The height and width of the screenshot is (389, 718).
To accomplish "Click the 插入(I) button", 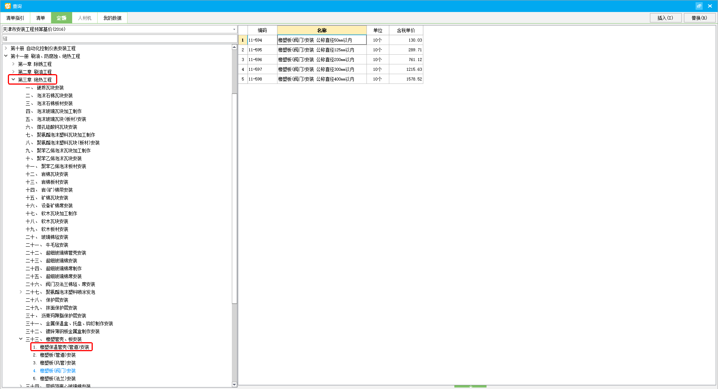I will 665,18.
